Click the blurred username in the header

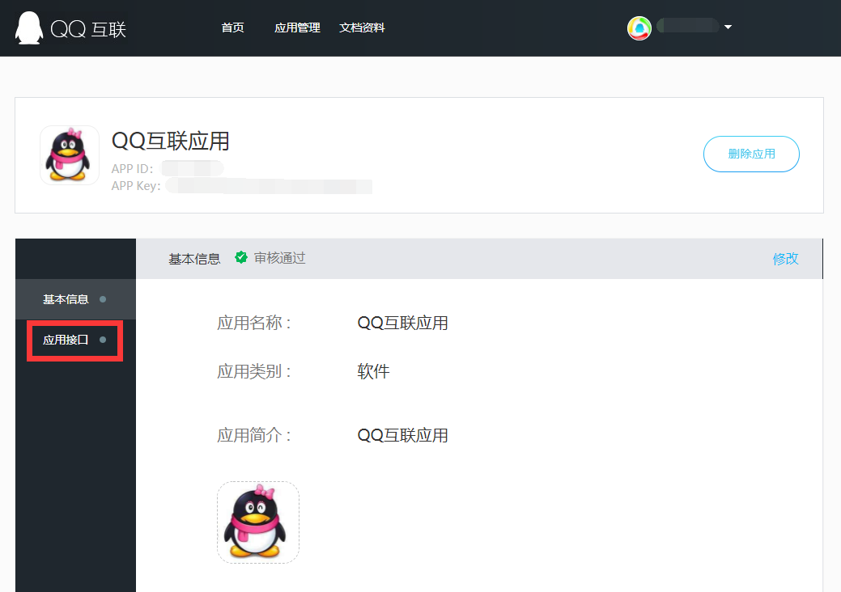(x=688, y=26)
